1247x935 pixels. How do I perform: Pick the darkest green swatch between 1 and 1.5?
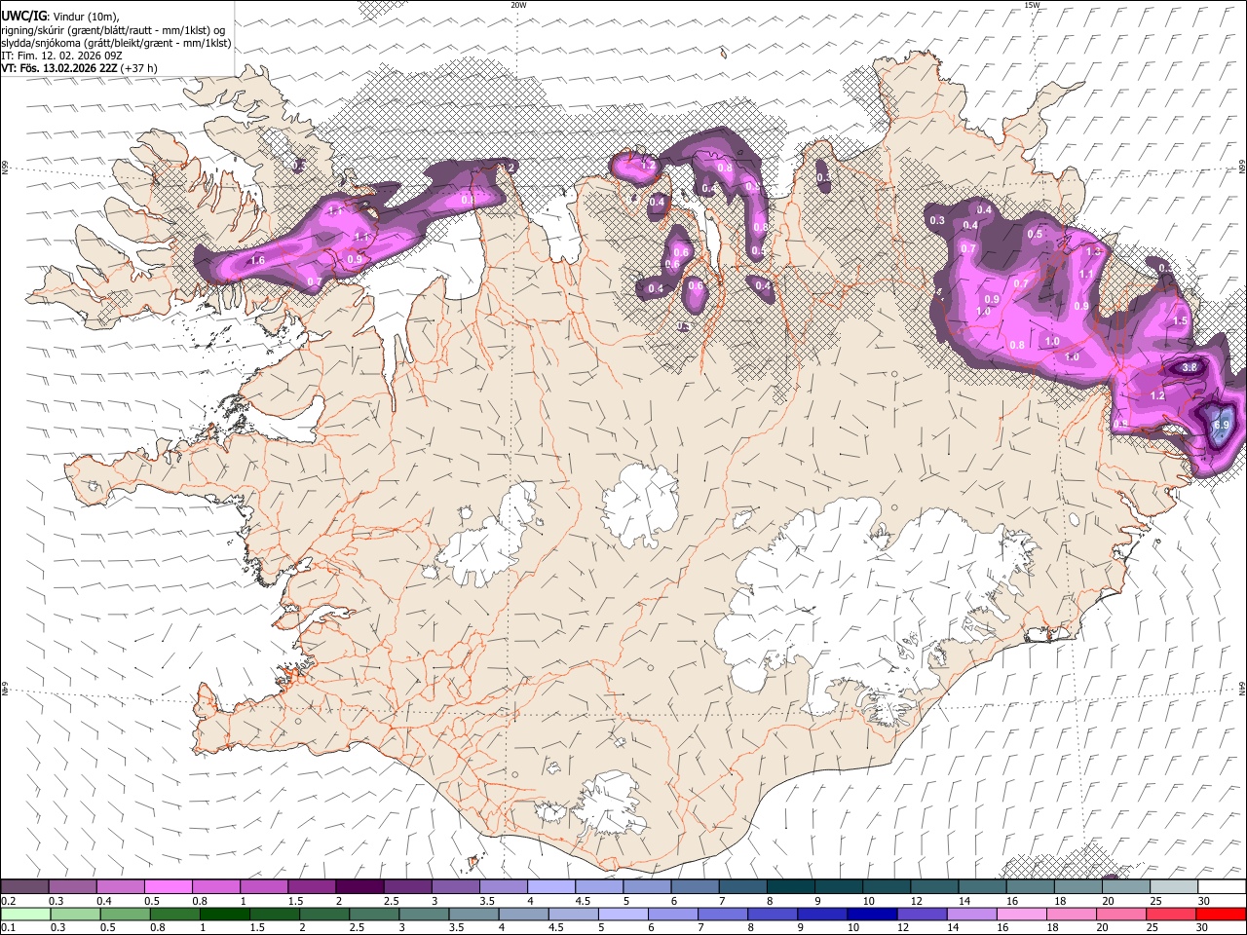click(x=225, y=914)
